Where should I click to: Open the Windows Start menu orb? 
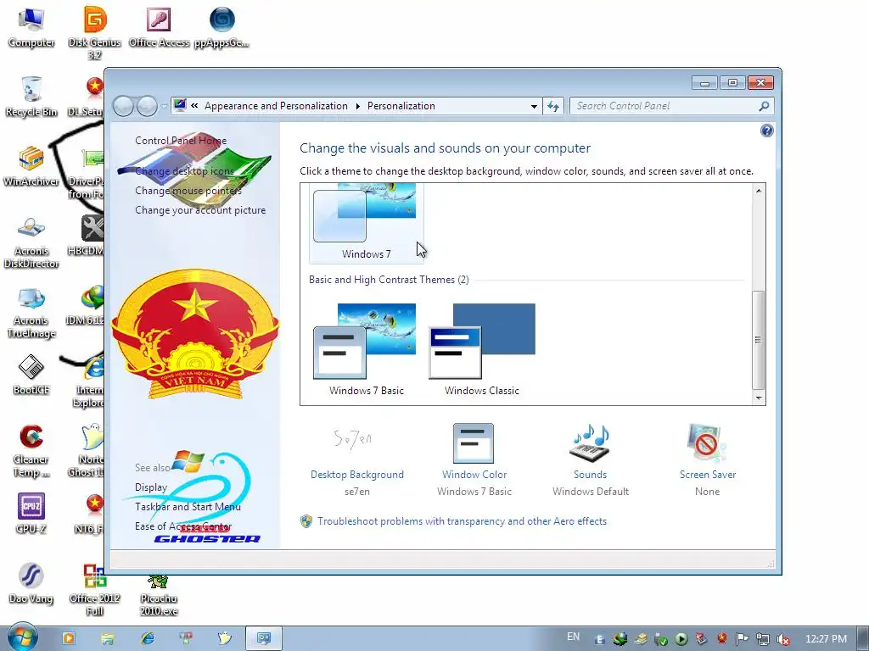(22, 637)
